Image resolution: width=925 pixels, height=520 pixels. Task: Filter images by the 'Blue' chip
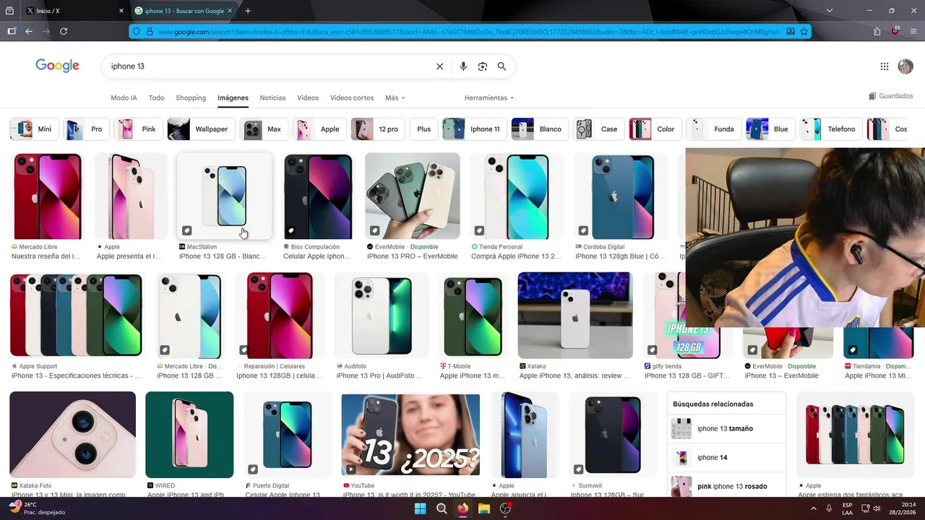770,129
